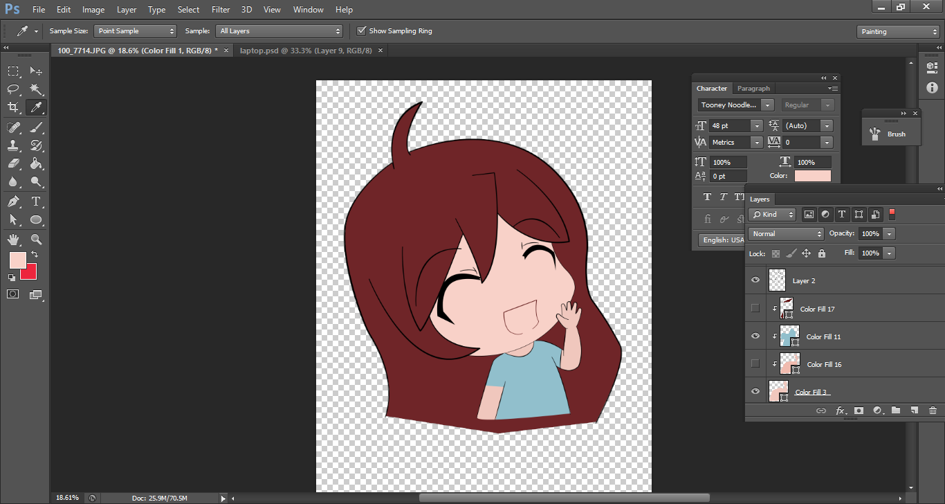This screenshot has height=504, width=945.
Task: Open the Info panel icon
Action: click(931, 88)
